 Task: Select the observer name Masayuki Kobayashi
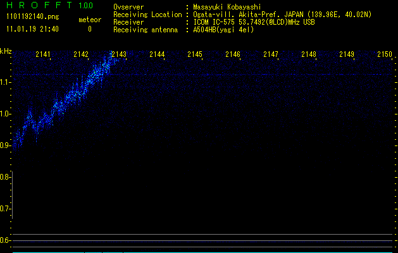[x=227, y=7]
